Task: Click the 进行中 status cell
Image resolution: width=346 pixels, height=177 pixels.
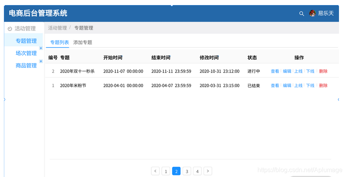Action: pos(254,71)
